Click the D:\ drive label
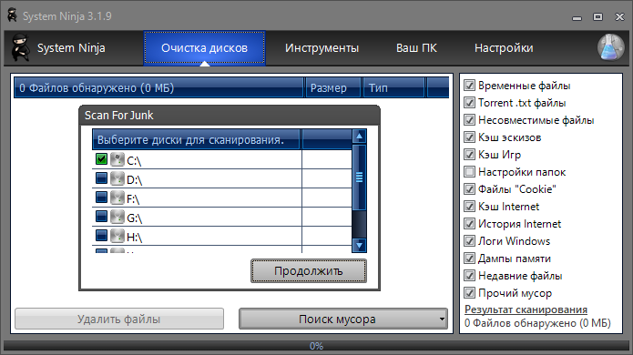This screenshot has width=633, height=355. (x=134, y=180)
